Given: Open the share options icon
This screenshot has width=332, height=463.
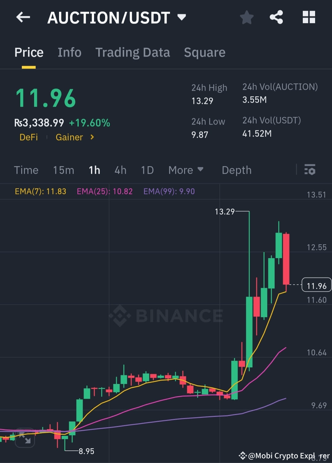Looking at the screenshot, I should (276, 17).
